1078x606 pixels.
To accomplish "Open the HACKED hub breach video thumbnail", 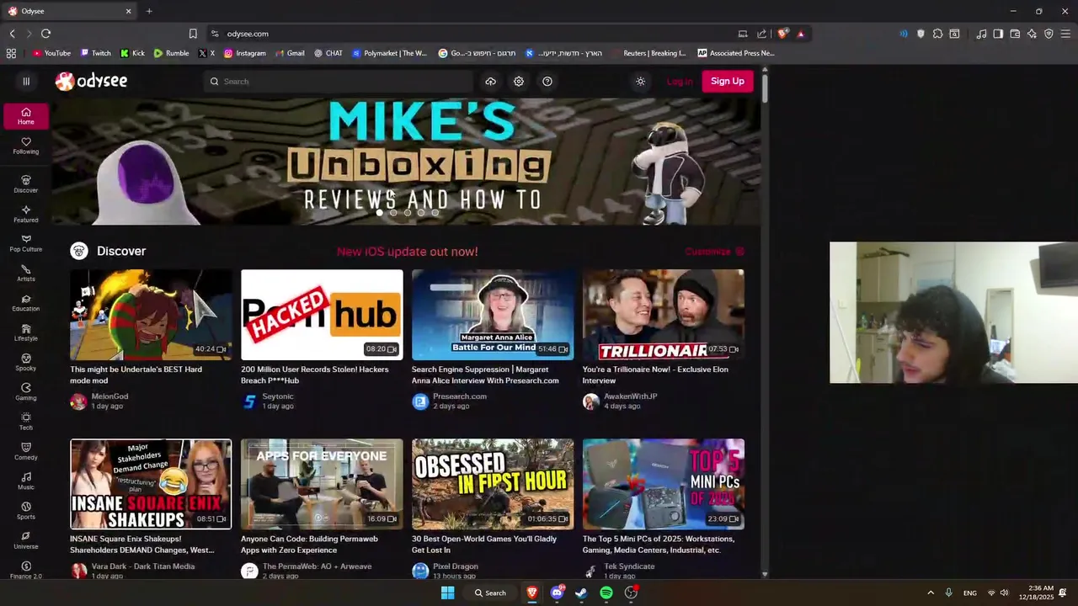I will point(322,315).
